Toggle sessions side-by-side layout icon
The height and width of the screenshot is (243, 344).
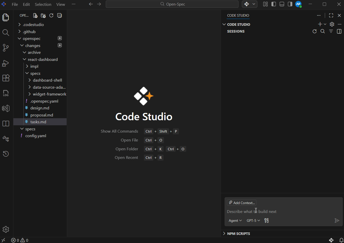point(339,31)
